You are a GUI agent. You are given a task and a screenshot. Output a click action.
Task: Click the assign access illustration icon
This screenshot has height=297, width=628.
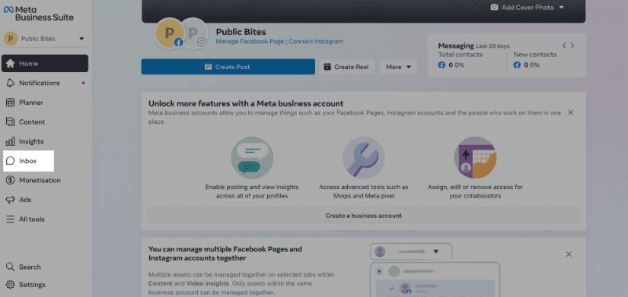click(x=475, y=157)
